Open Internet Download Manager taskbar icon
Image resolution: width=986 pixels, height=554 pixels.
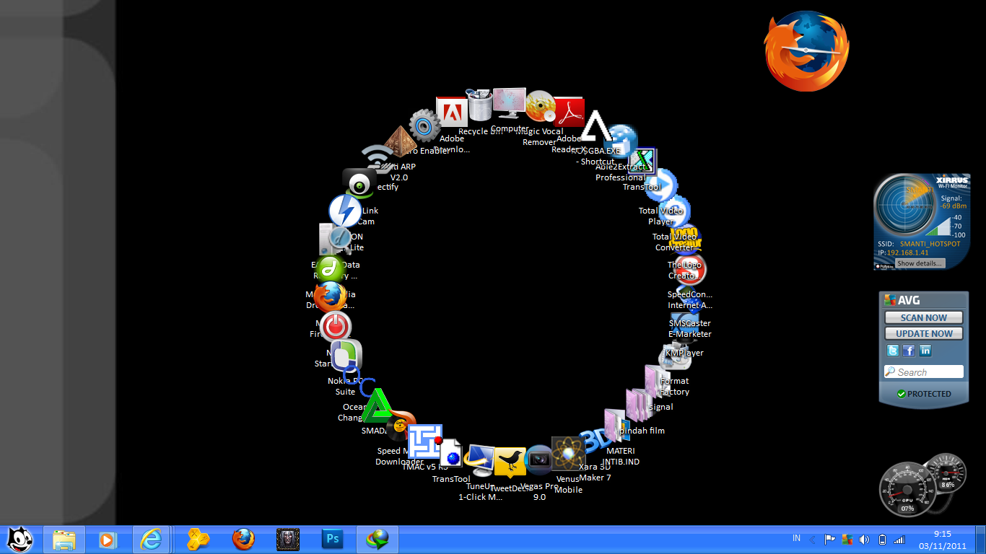[377, 539]
